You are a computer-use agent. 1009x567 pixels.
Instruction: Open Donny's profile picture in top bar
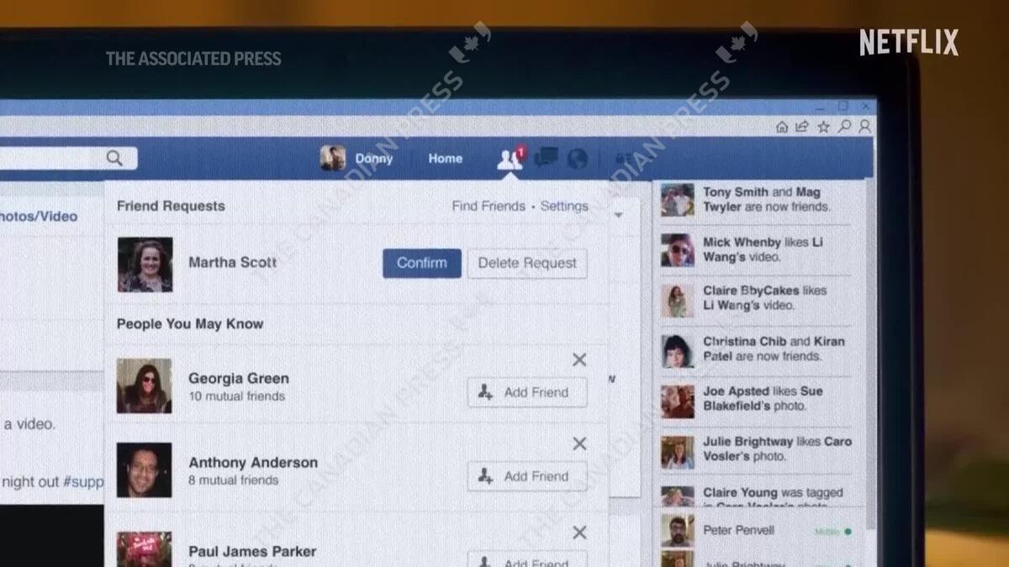coord(333,158)
